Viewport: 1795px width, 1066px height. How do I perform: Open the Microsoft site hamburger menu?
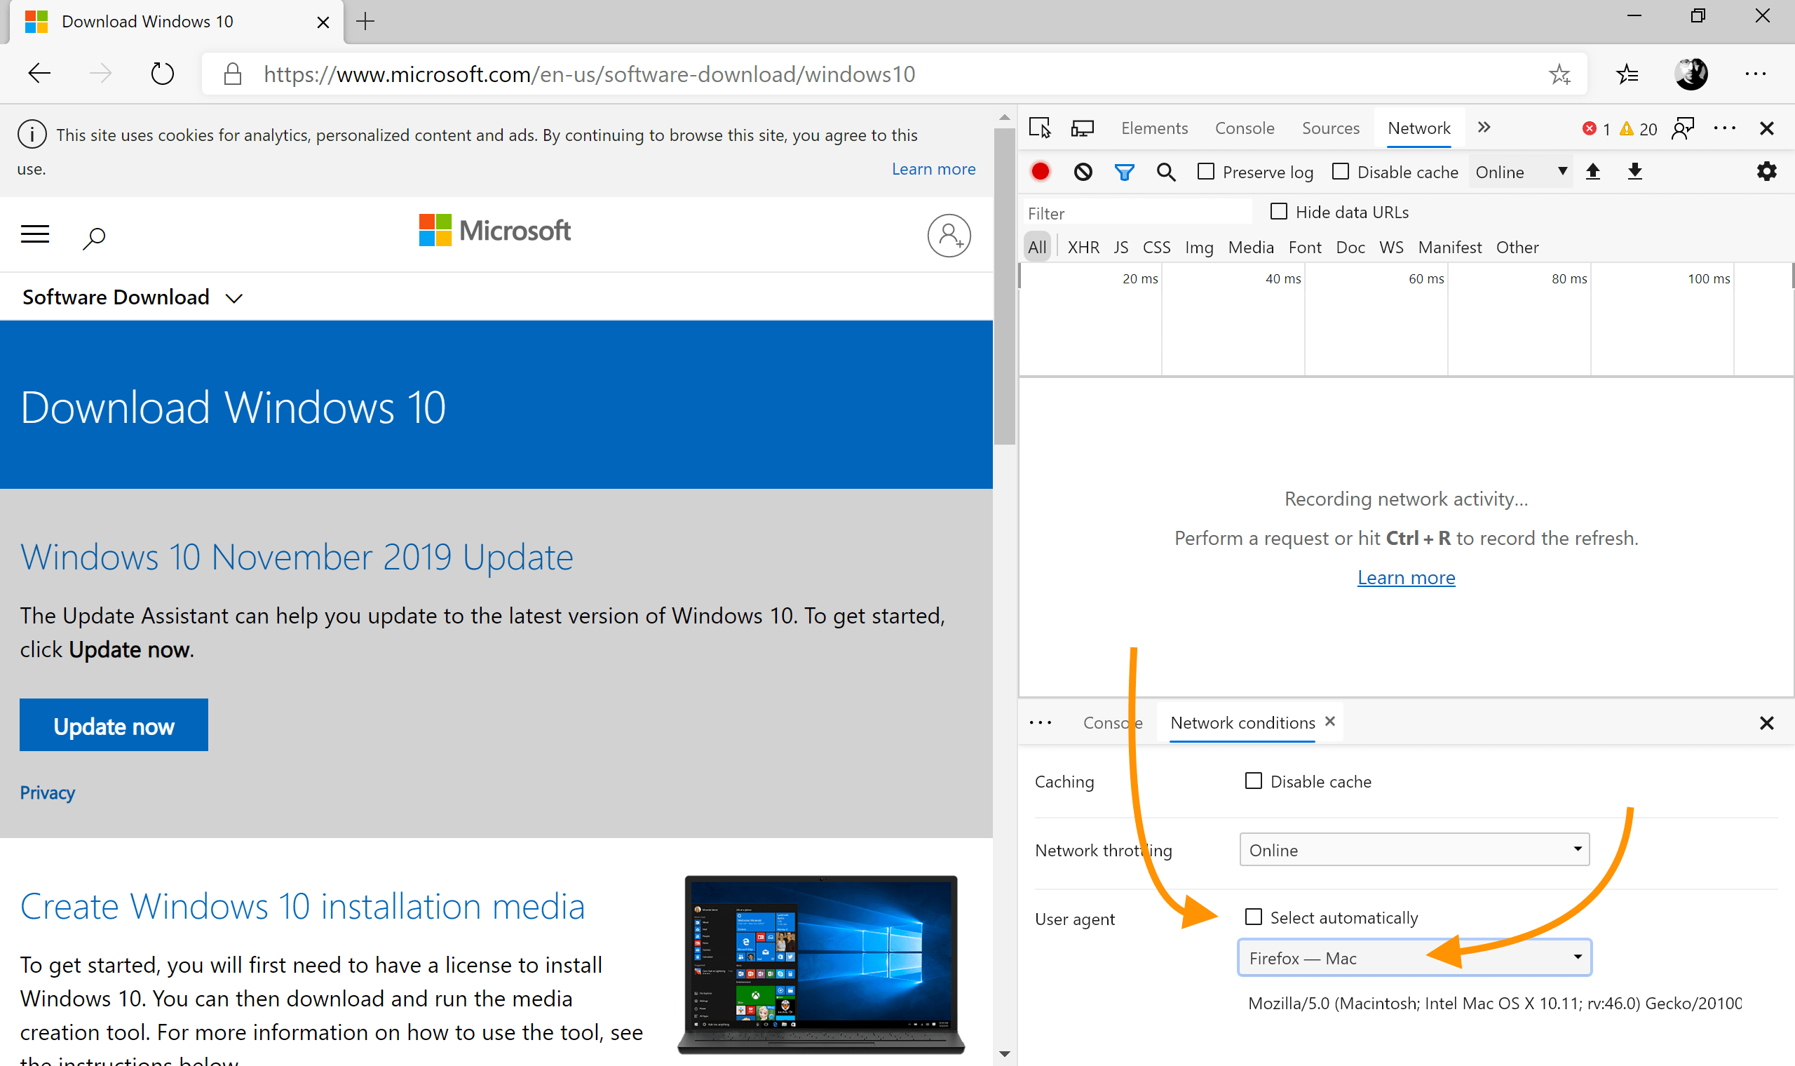click(34, 234)
